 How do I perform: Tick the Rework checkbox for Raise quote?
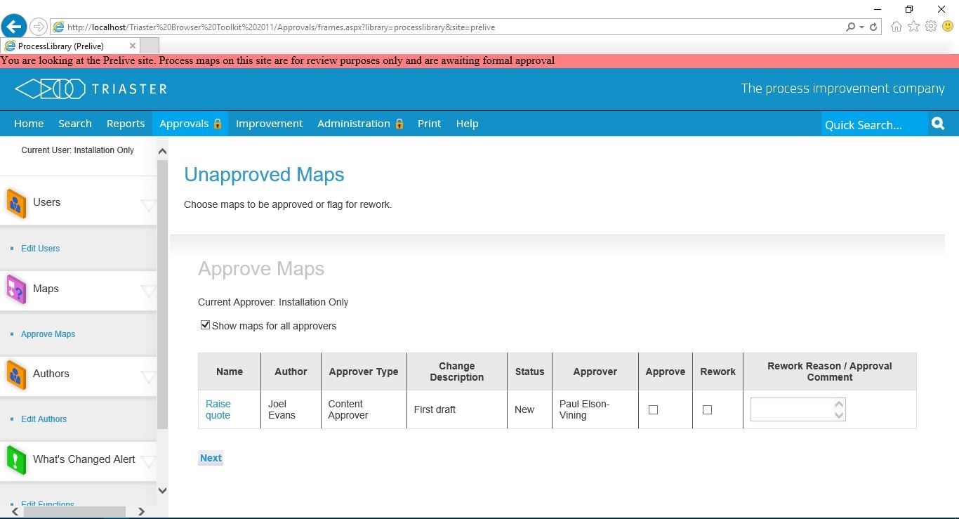(x=707, y=409)
